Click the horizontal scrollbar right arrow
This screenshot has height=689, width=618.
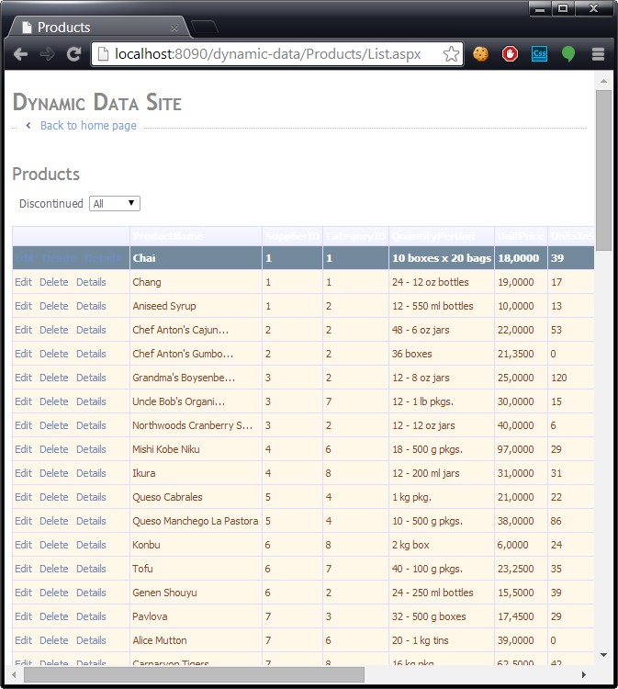(x=584, y=674)
